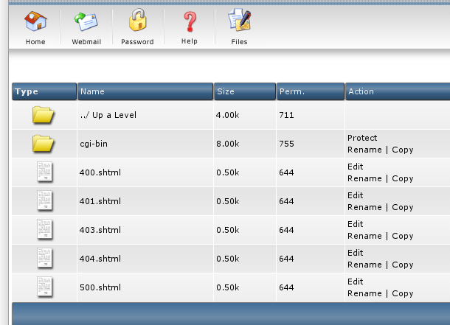Screen dimensions: 450x325
Task: Open the Files icon in toolbar
Action: coord(240,20)
